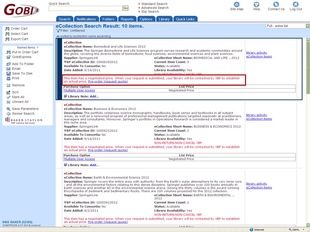Open the 100% zoom level dropdown
310x232 pixels.
pyautogui.click(x=304, y=230)
